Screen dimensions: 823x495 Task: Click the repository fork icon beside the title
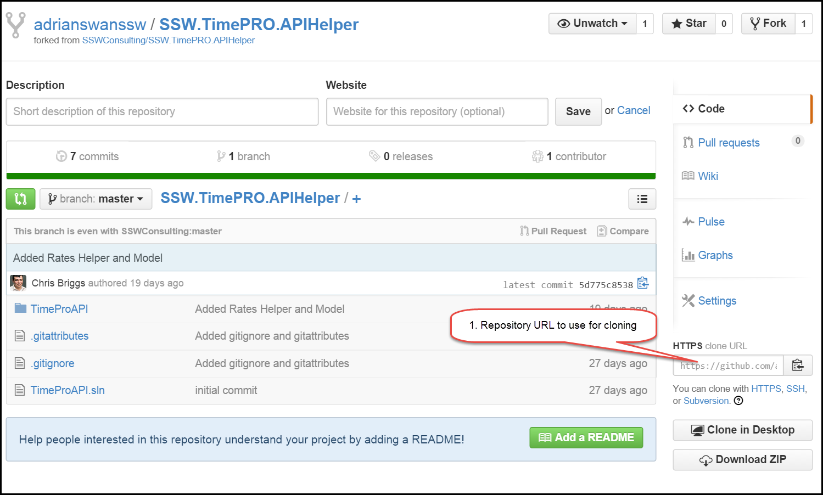click(15, 25)
